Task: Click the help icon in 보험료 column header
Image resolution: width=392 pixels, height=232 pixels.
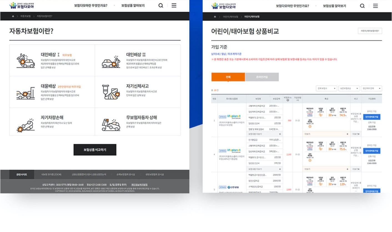Action: (288, 100)
